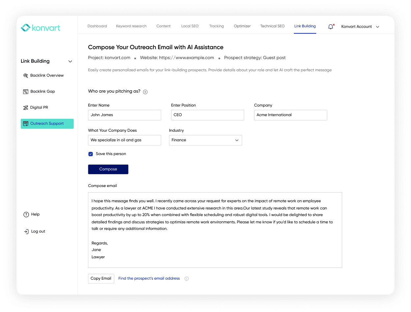Open the info icon next to prospect email link
Viewport: 411px width, 312px height.
[186, 278]
